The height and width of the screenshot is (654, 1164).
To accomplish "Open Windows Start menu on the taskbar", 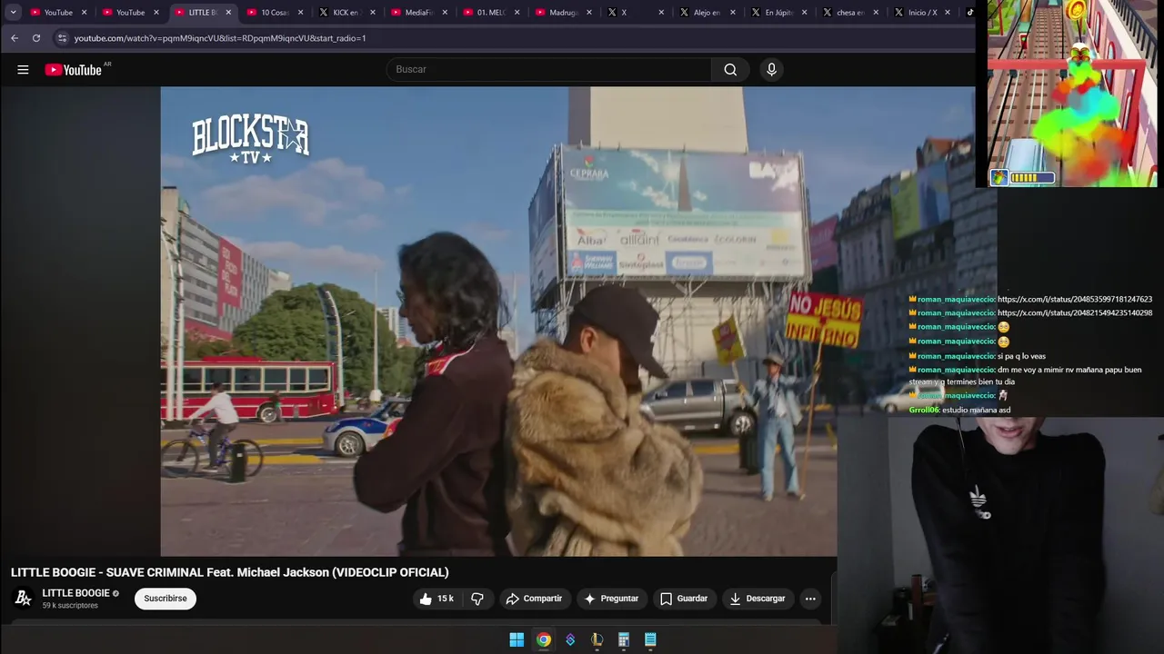I will 517,639.
